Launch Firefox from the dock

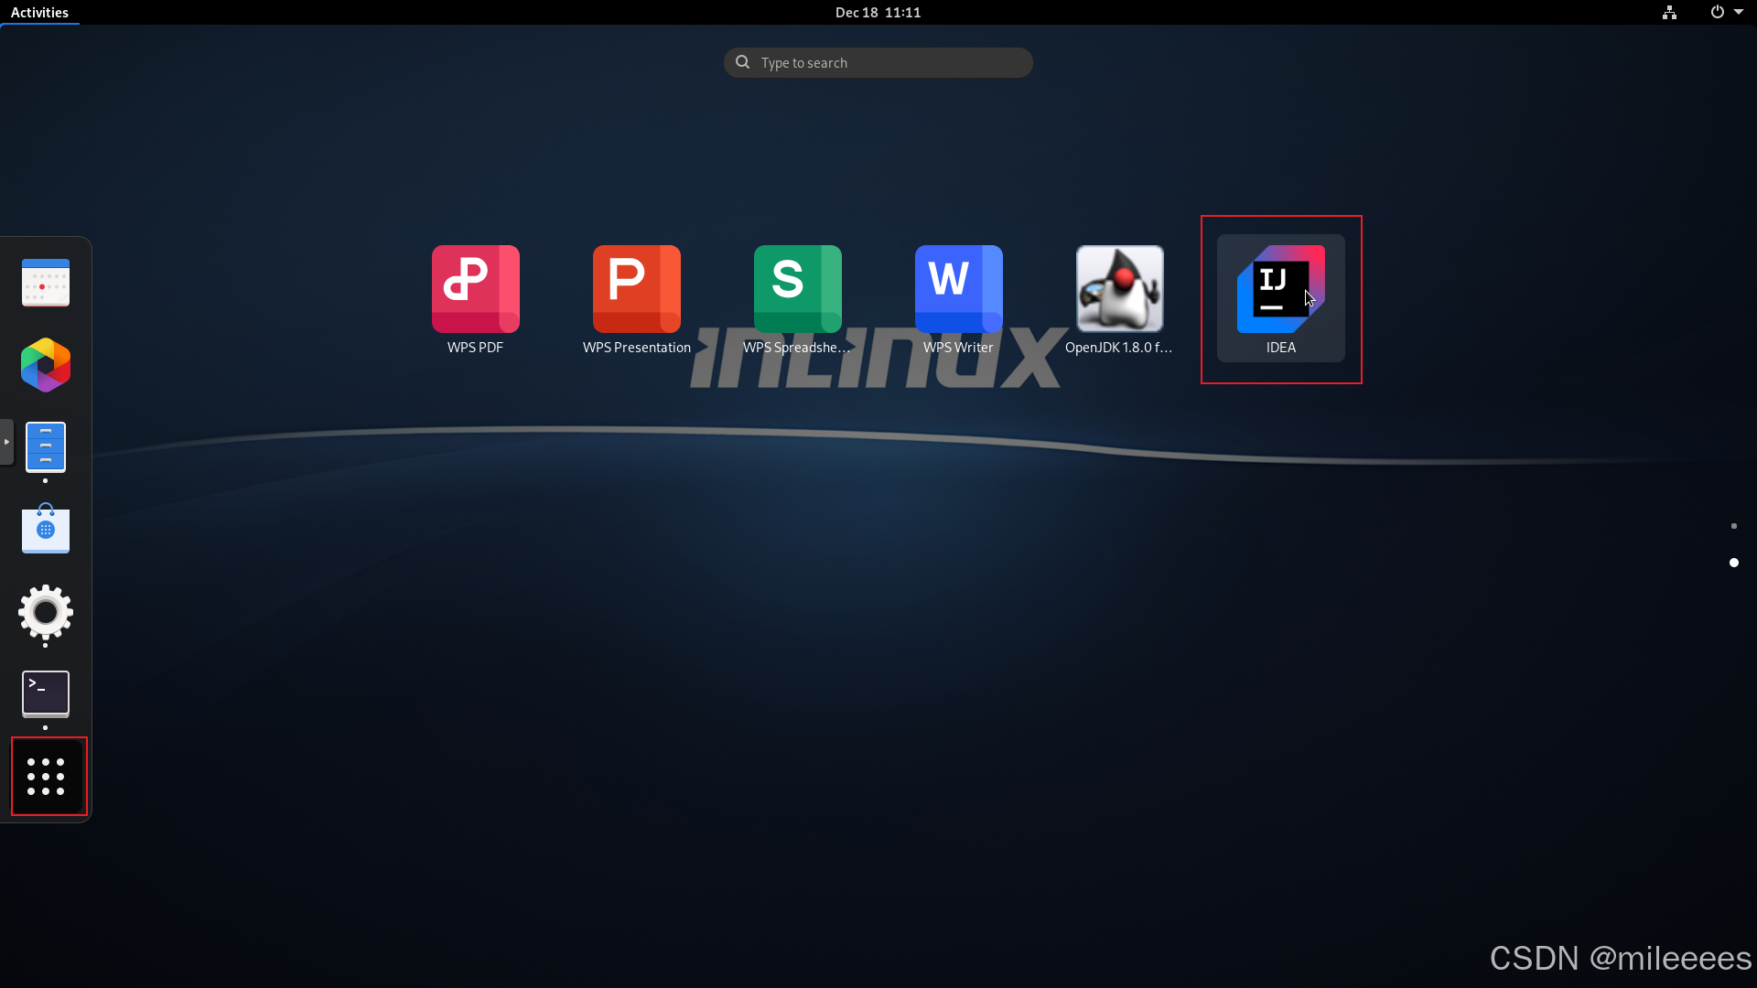[x=45, y=365]
